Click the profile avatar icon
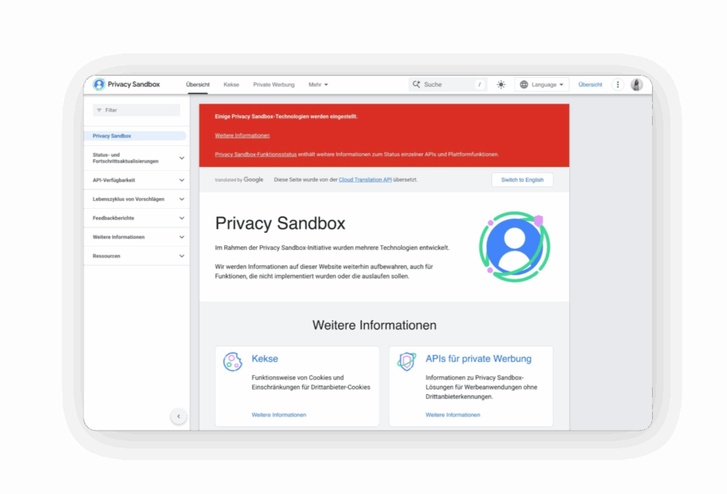Screen dimensions: 727x494 tap(636, 83)
